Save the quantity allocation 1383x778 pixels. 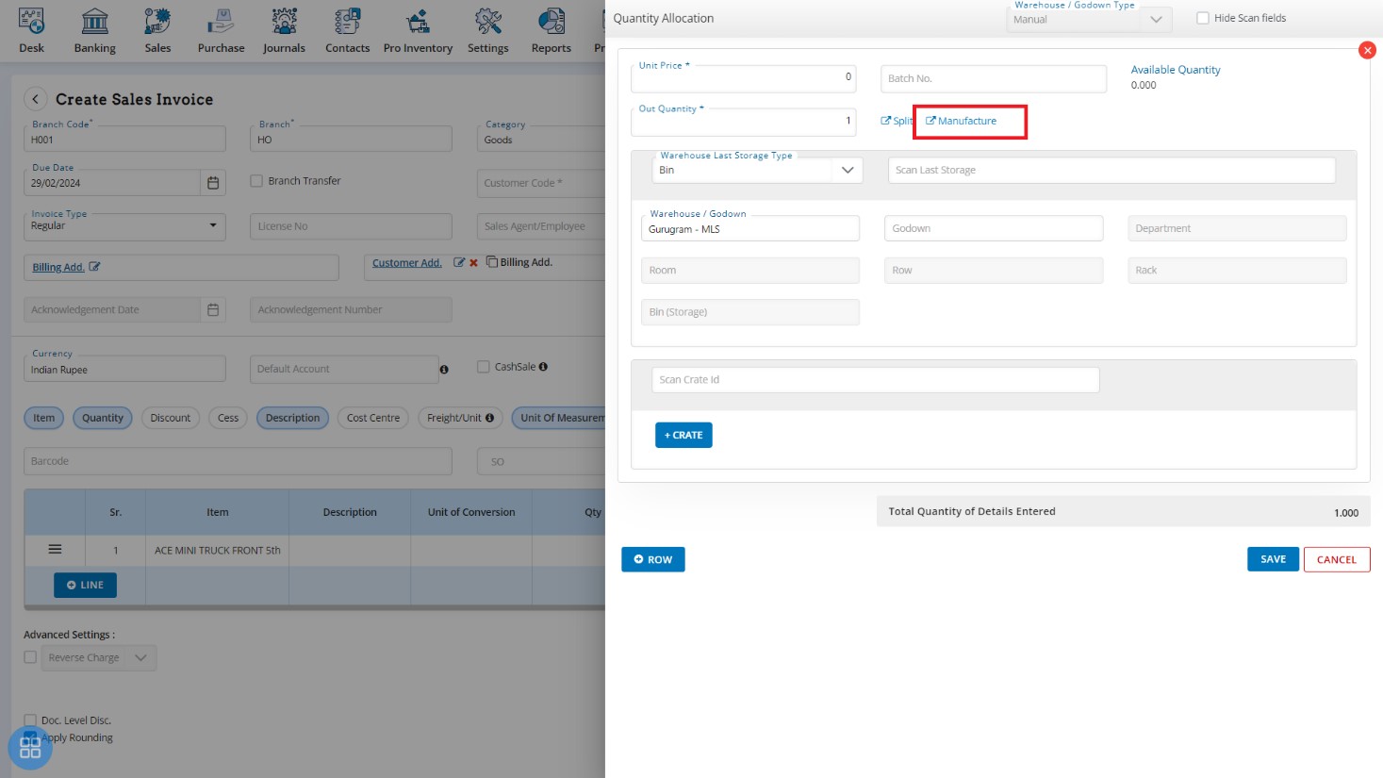[x=1273, y=559]
